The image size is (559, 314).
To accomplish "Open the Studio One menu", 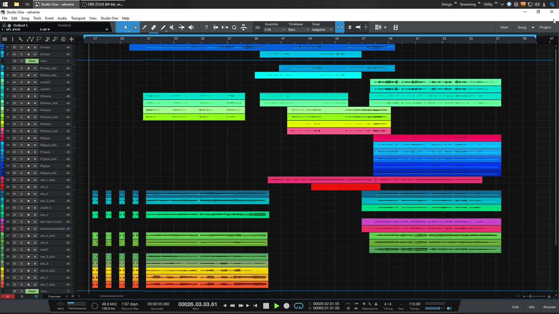I will tap(109, 18).
